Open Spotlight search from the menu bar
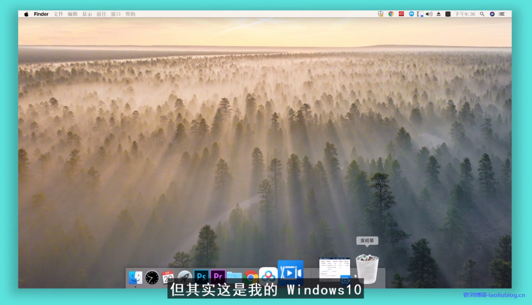This screenshot has height=305, width=532. coord(482,14)
